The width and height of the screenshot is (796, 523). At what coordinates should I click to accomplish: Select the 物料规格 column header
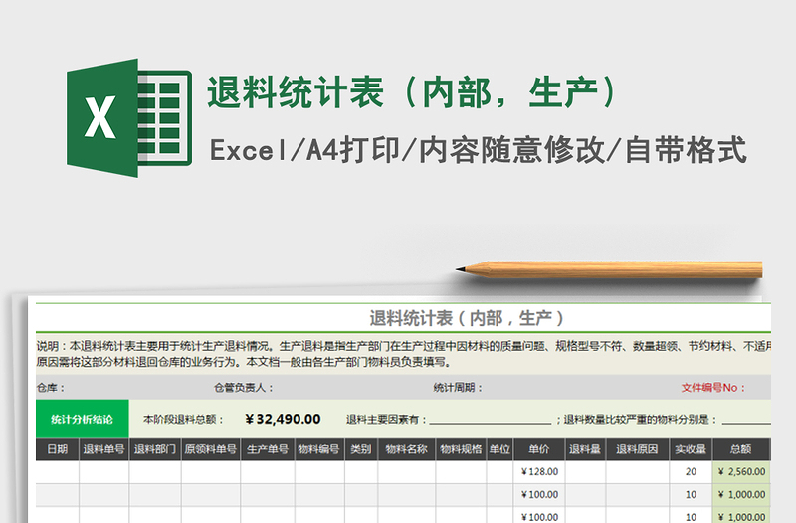pos(461,449)
